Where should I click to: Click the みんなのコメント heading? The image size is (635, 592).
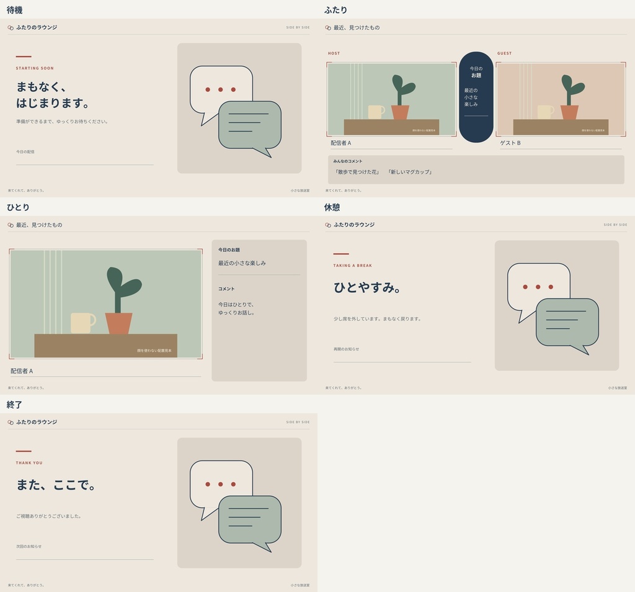[x=348, y=161]
